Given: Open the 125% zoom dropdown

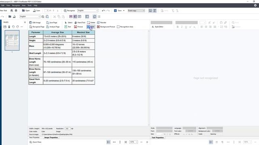Looking at the screenshot, I should coord(134,142).
